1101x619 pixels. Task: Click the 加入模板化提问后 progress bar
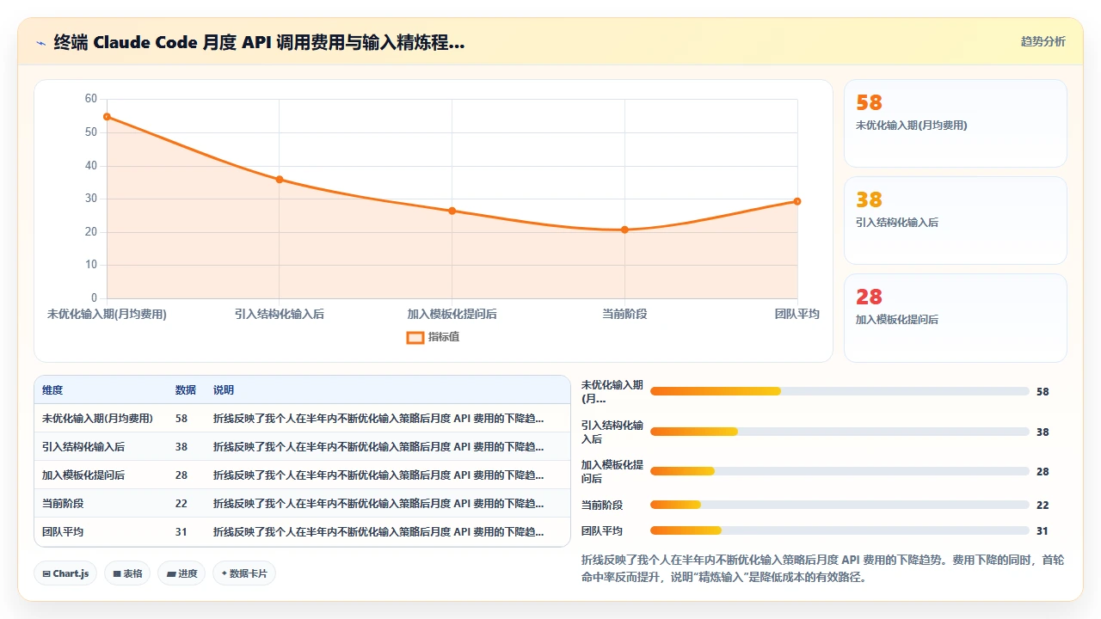coord(840,471)
